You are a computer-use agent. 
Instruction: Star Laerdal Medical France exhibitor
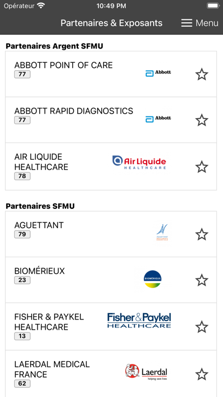click(x=201, y=374)
